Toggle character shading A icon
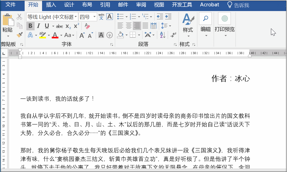287x172 pixels. (x=101, y=35)
